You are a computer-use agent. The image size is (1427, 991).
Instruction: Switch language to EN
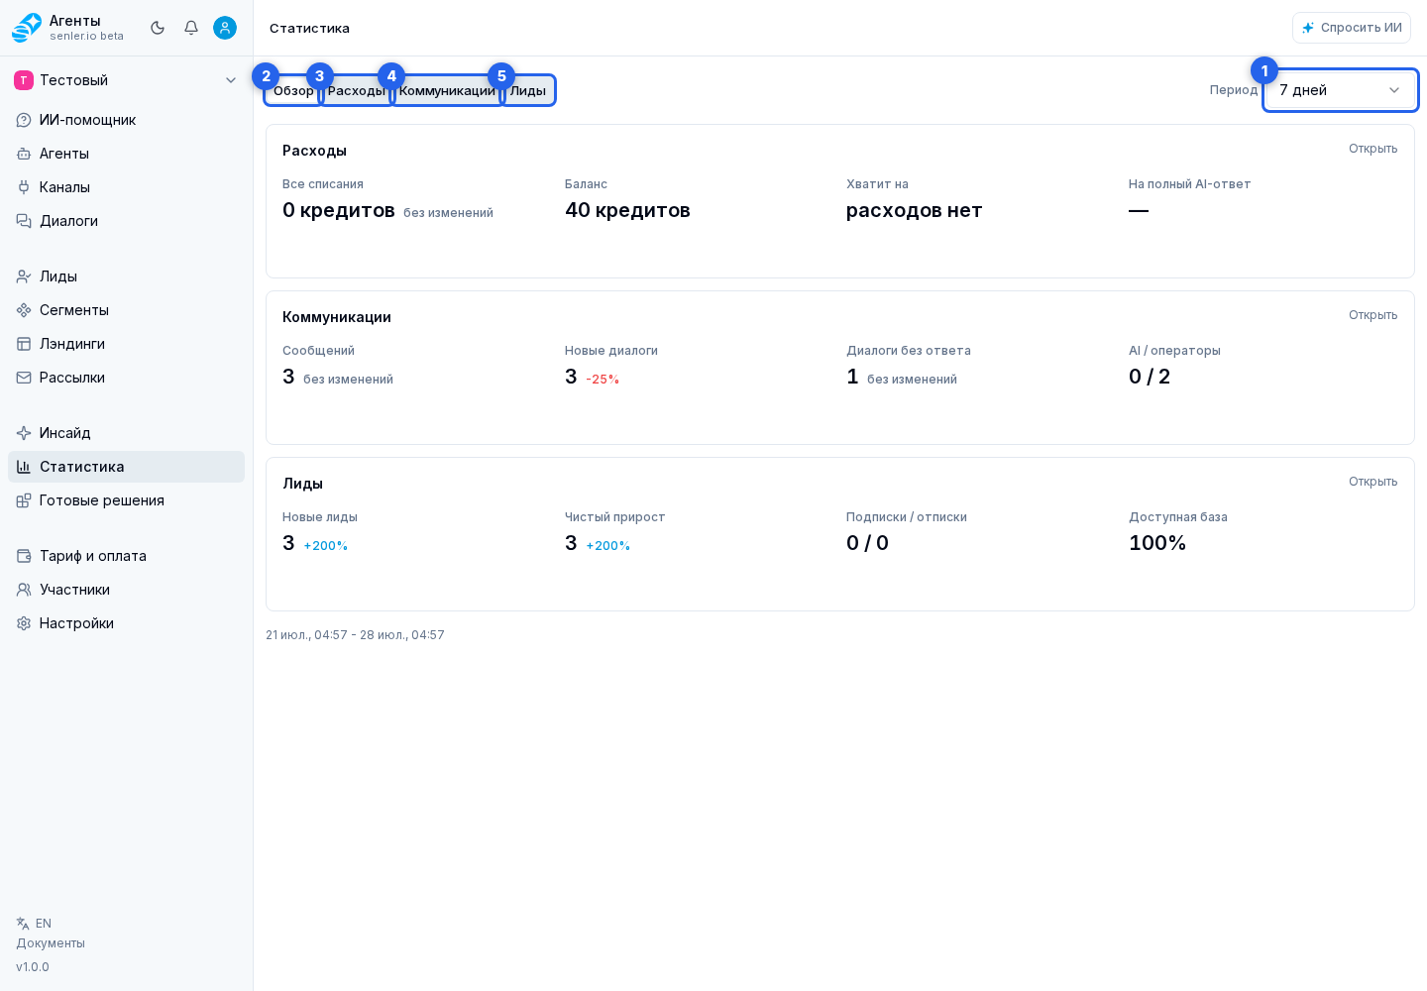[35, 924]
